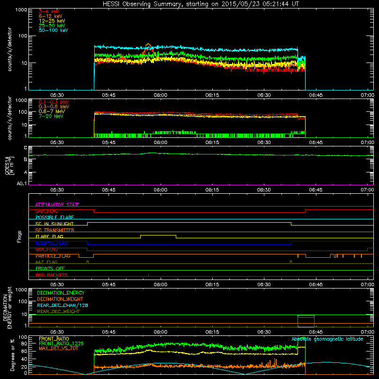
Task: Click the FRONT_RATIO legend entry
Action: [x=54, y=339]
